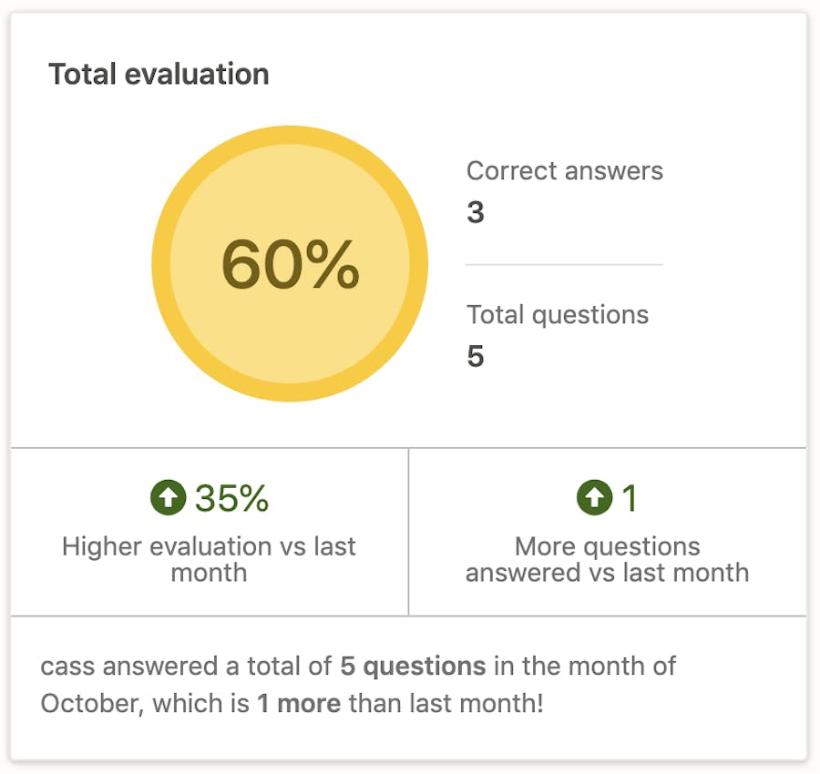Click the green up arrow beside the 1

[594, 498]
